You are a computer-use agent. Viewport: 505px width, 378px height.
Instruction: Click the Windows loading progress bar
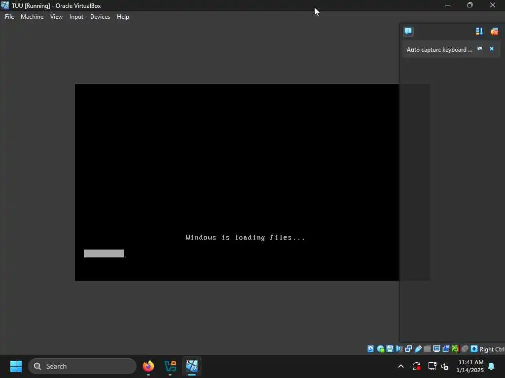104,253
